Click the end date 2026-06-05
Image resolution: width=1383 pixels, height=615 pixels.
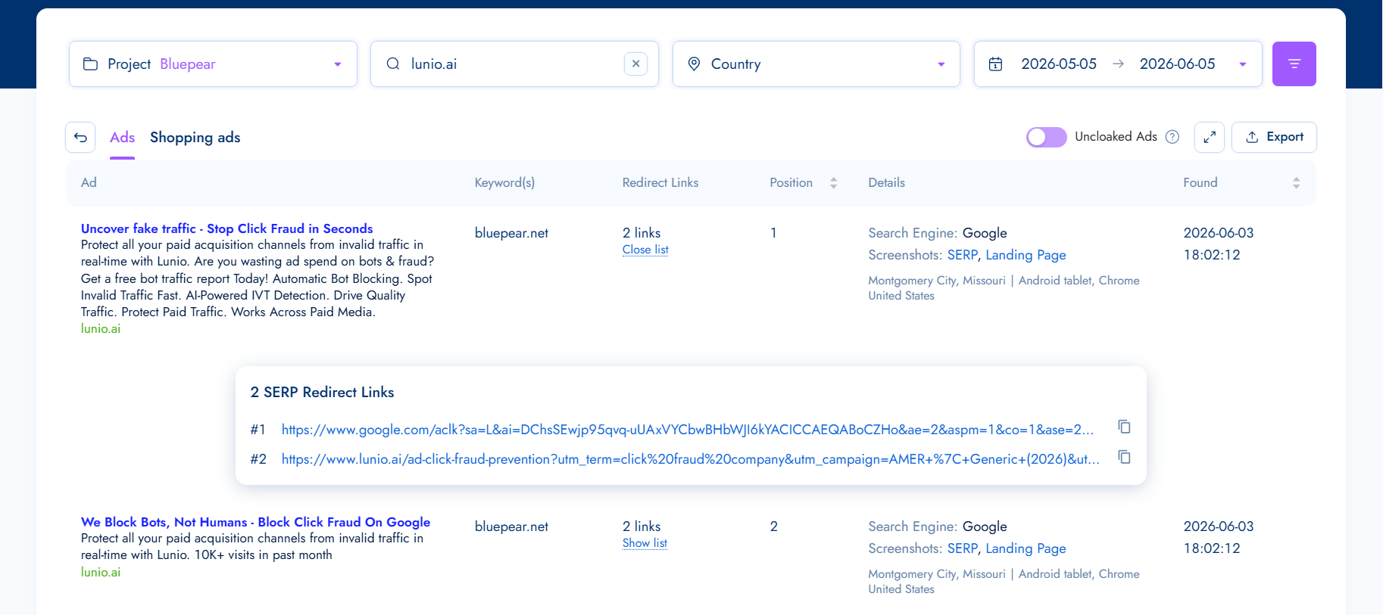pyautogui.click(x=1177, y=64)
